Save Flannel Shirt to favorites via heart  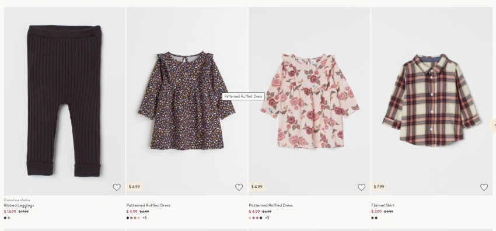[x=484, y=187]
